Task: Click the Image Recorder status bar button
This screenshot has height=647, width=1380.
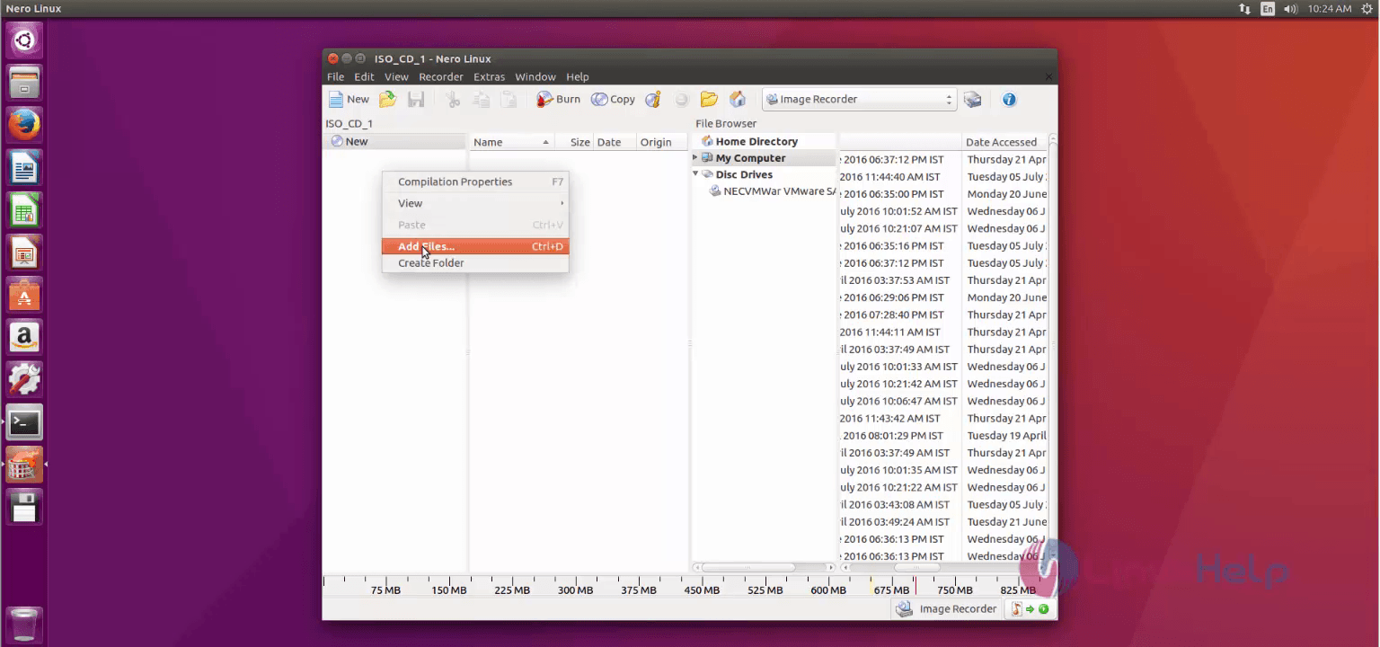Action: tap(946, 609)
